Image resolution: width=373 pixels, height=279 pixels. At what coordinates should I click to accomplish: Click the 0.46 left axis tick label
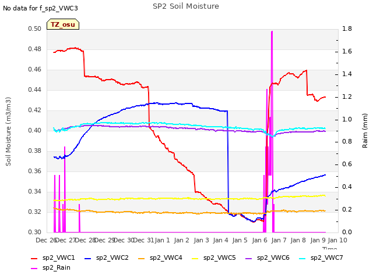(x=35, y=70)
